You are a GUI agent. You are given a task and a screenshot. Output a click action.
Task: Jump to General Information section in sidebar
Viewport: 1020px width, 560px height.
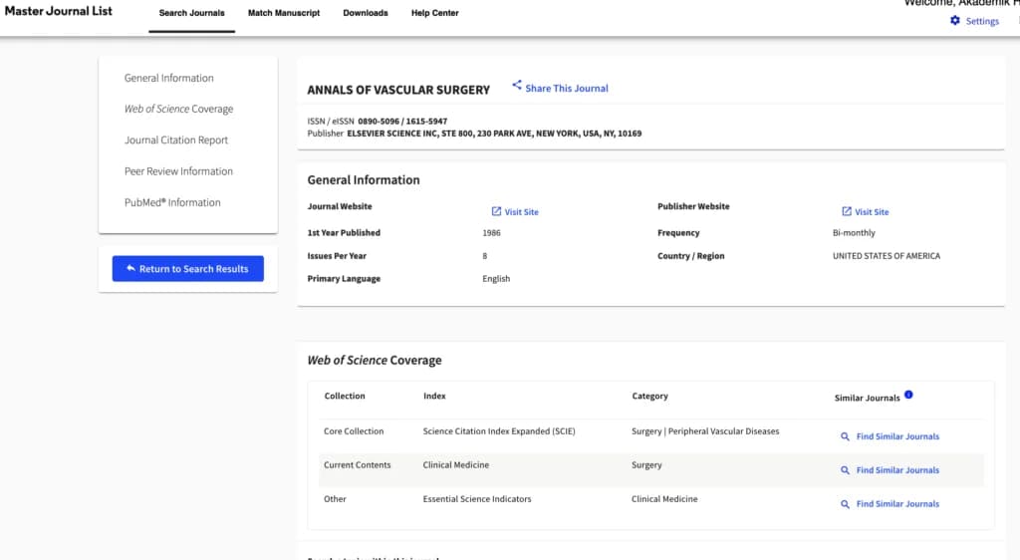(169, 78)
